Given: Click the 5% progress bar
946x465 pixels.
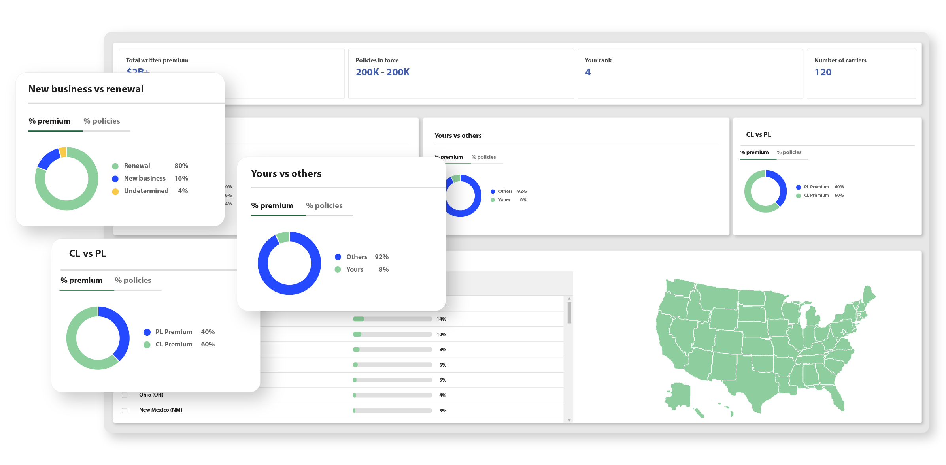Looking at the screenshot, I should pos(392,380).
